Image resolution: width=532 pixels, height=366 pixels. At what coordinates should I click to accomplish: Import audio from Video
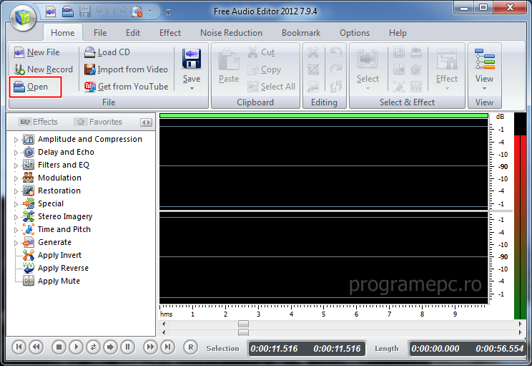[x=126, y=69]
